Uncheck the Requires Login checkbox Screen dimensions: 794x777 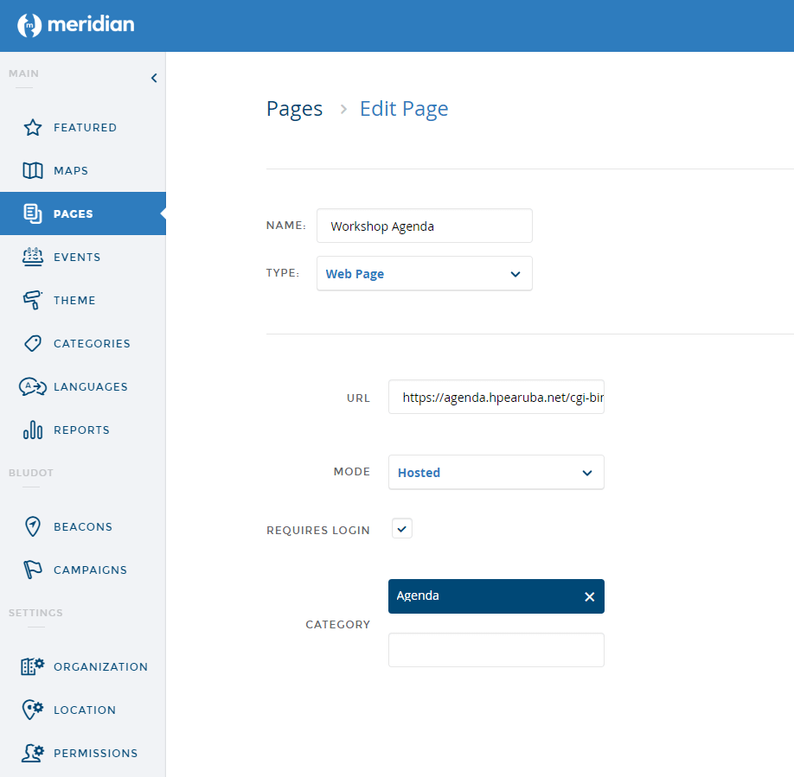click(402, 528)
